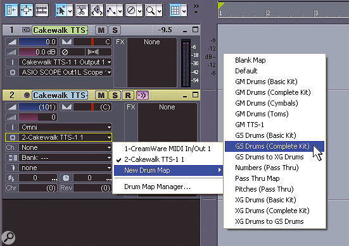Click track 1 volume slider showing 0.0

coord(38,42)
